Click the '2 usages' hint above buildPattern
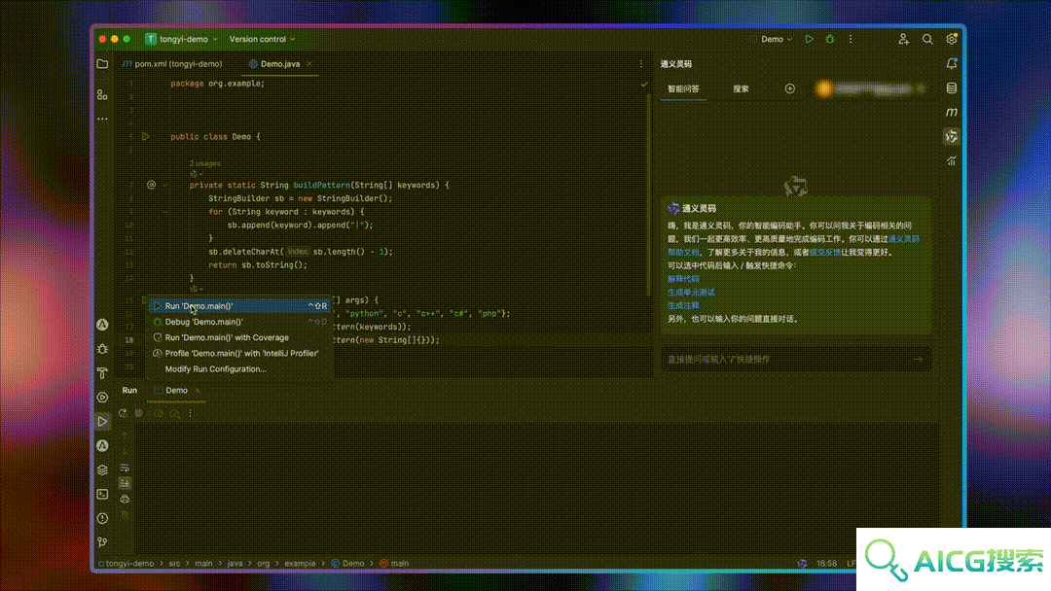Viewport: 1051px width, 591px height. (204, 163)
